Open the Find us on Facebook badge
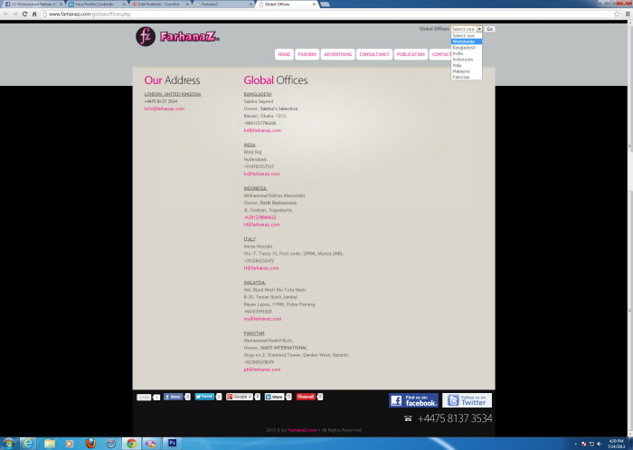Image resolution: width=633 pixels, height=450 pixels. pyautogui.click(x=413, y=400)
